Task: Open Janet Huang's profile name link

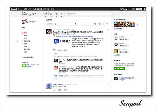Action: (x=58, y=85)
